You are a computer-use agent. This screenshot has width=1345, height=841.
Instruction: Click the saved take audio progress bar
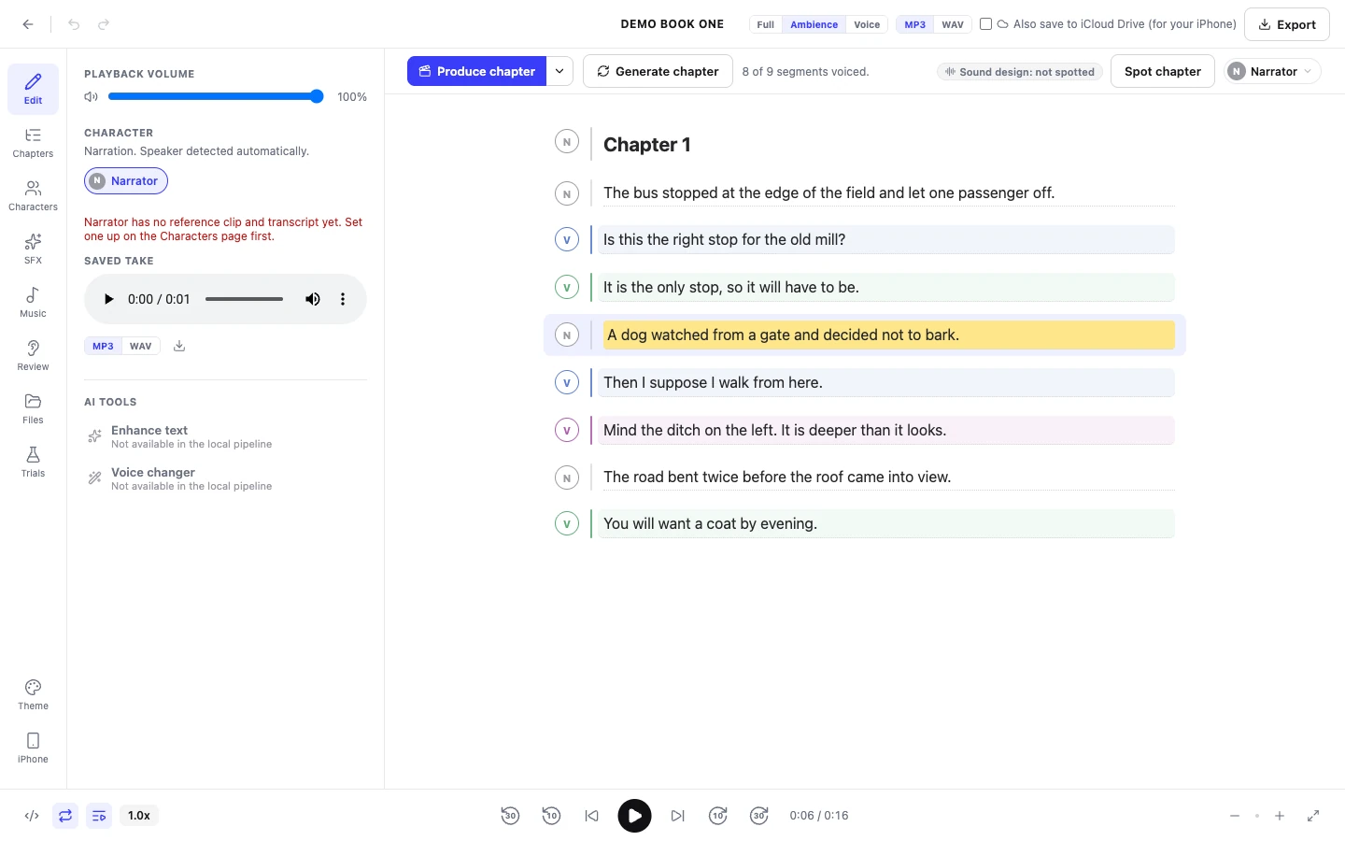tap(244, 299)
